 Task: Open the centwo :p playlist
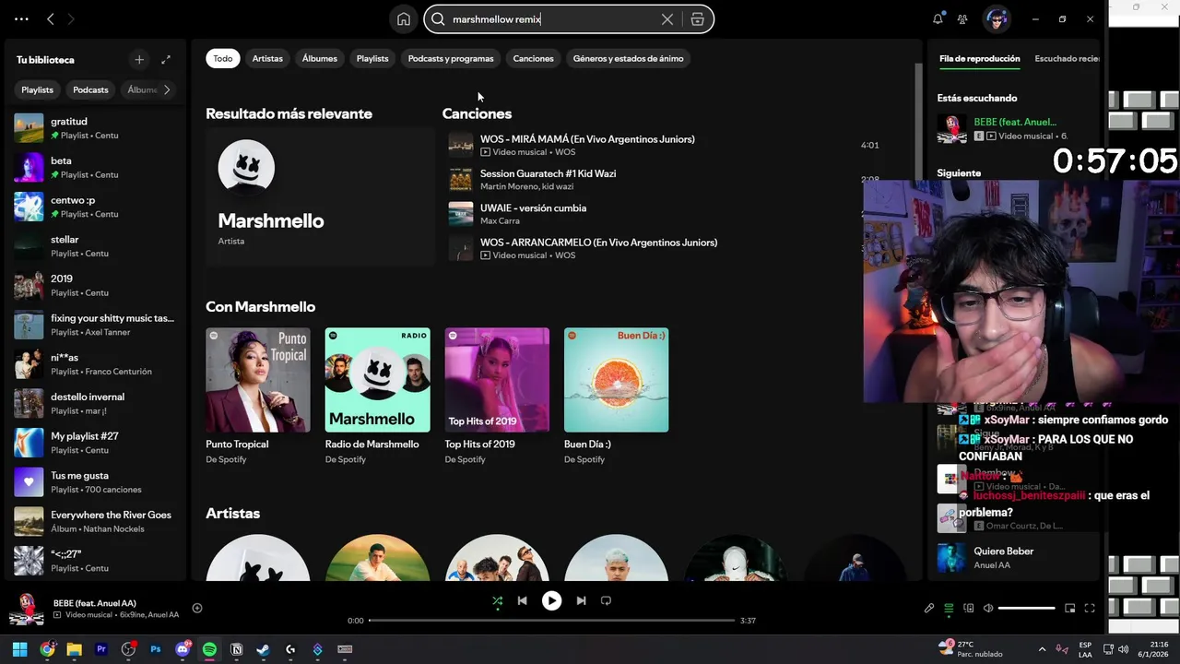point(95,207)
